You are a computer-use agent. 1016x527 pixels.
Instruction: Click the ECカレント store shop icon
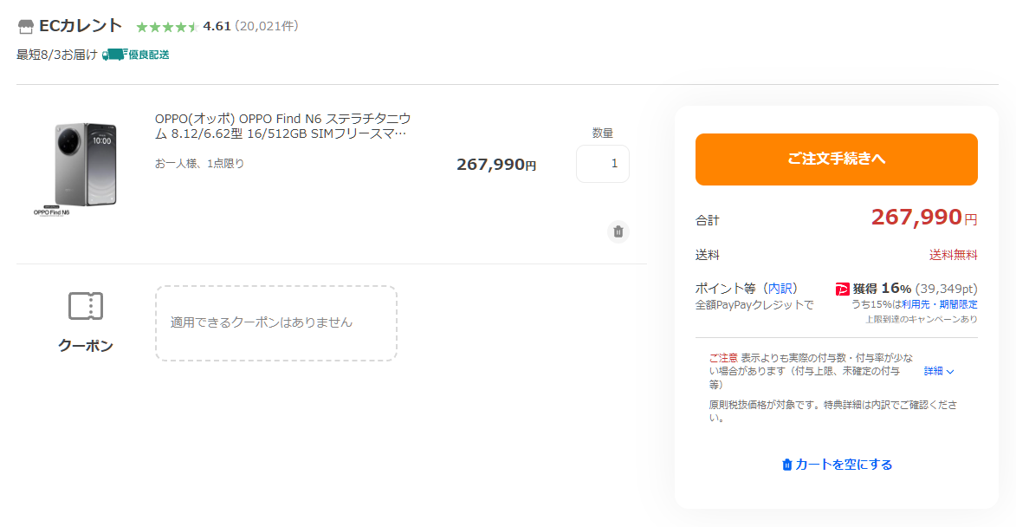coord(25,27)
